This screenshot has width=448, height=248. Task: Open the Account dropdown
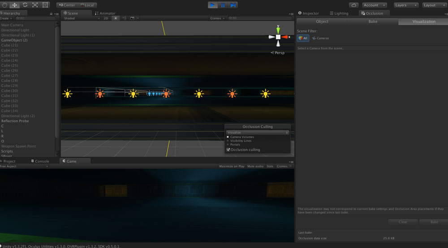point(374,5)
